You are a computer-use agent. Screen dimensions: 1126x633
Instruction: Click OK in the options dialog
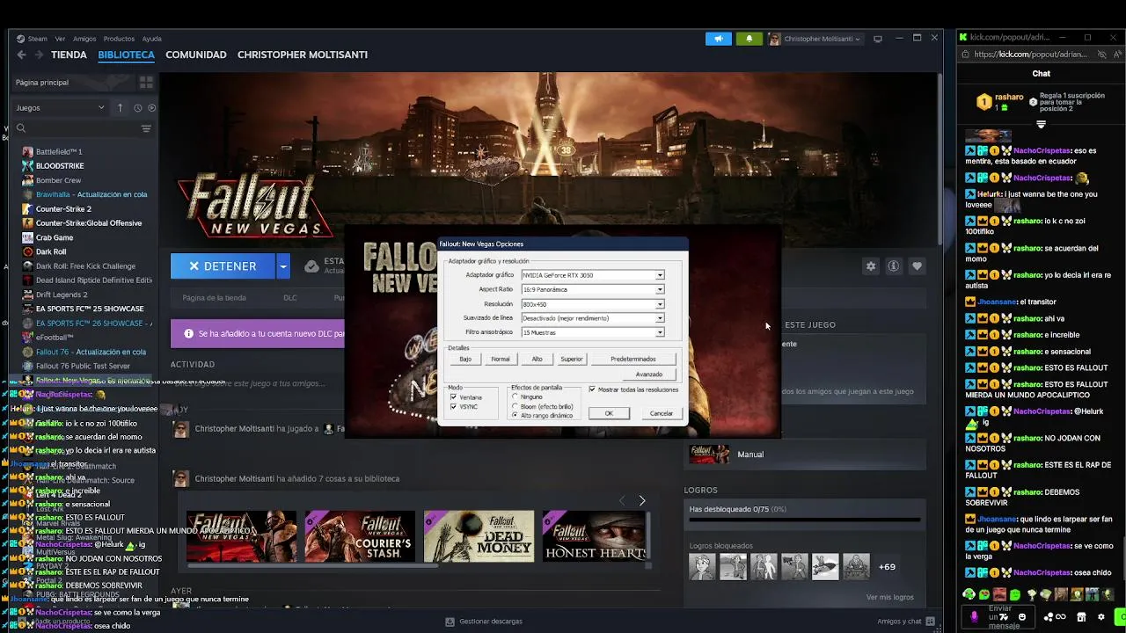point(609,413)
